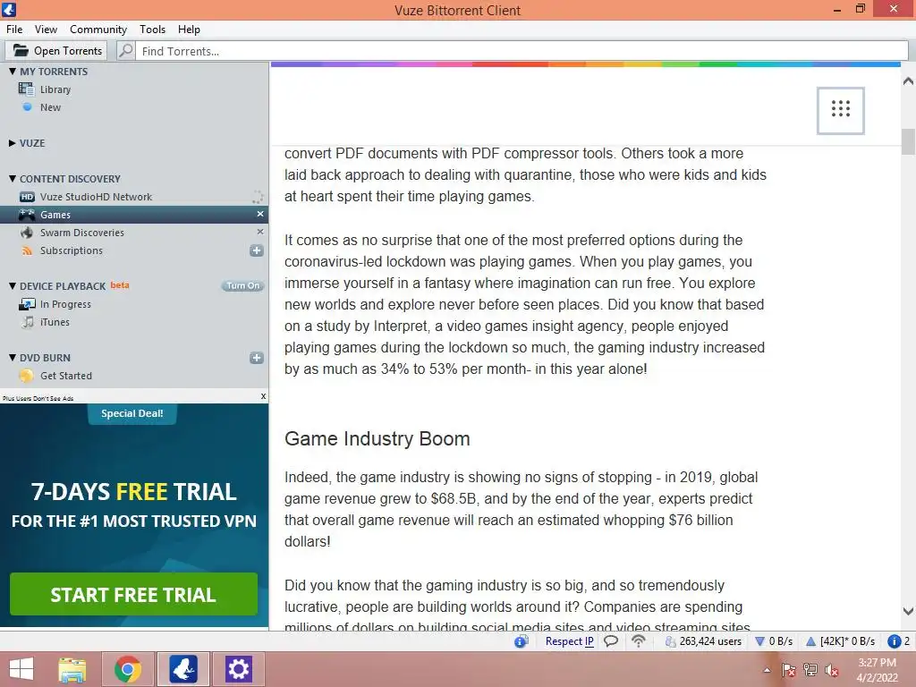The width and height of the screenshot is (916, 687).
Task: Select Swarm Discoveries entry
Action: tap(81, 233)
